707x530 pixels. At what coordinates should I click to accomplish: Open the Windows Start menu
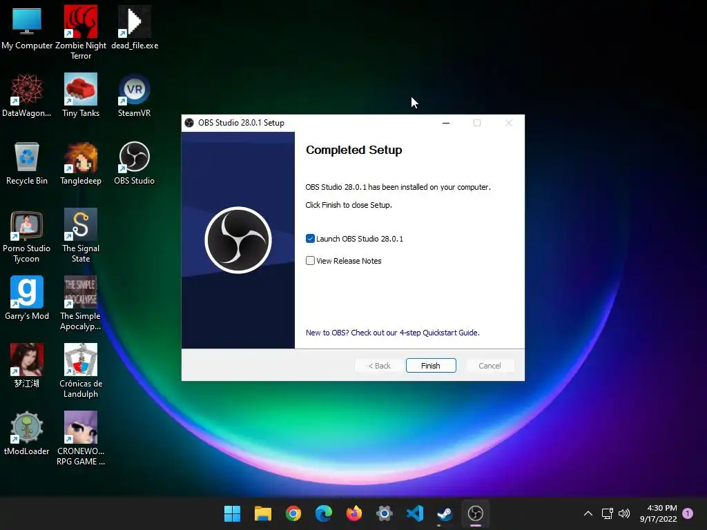tap(232, 513)
